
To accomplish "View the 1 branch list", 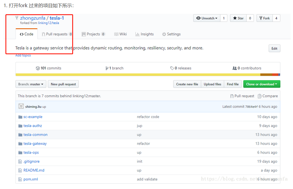I will click(114, 68).
